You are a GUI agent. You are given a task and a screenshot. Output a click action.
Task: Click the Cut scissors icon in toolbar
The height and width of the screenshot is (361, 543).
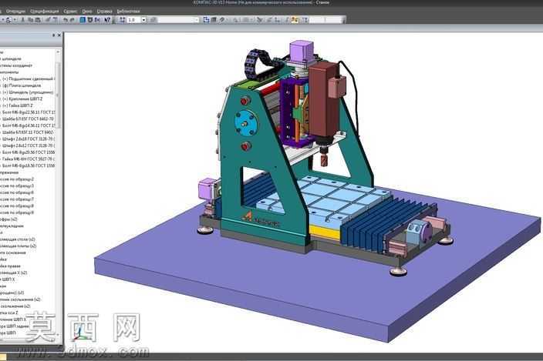(x=23, y=20)
